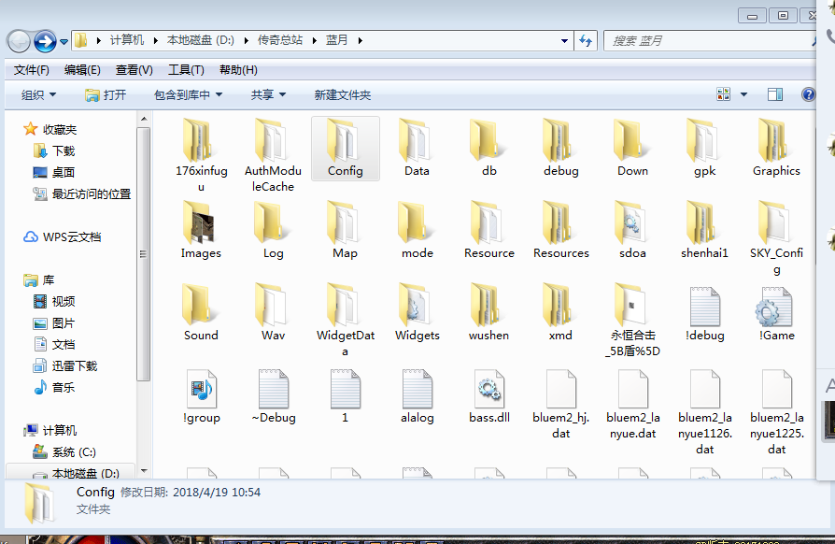This screenshot has height=544, width=835.
Task: Expand the 共享 (Share) dropdown
Action: tap(268, 94)
